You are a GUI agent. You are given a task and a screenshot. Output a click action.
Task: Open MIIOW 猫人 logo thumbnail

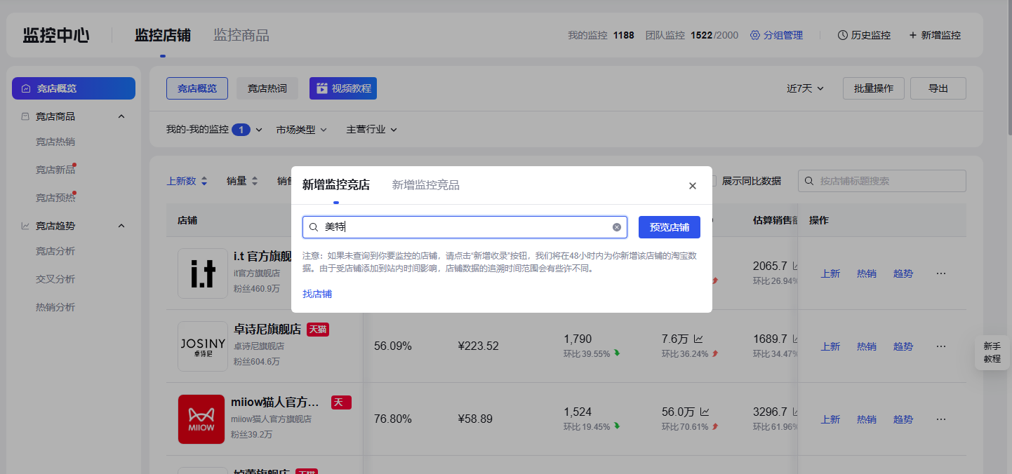[203, 419]
